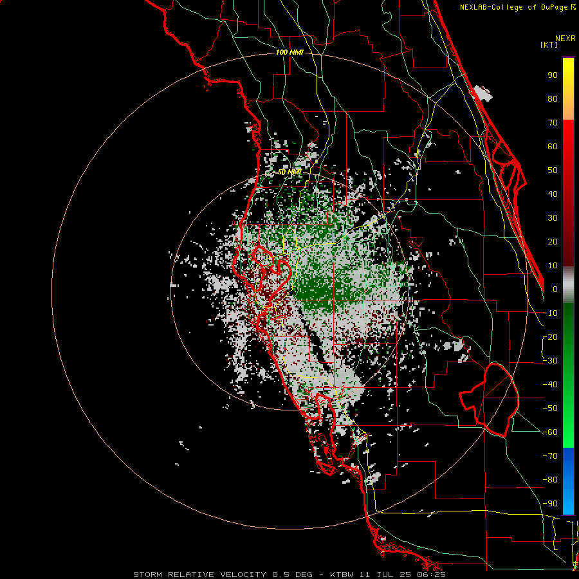The image size is (579, 579).
Task: Click the gray zero-velocity segment of color bar
Action: point(568,285)
